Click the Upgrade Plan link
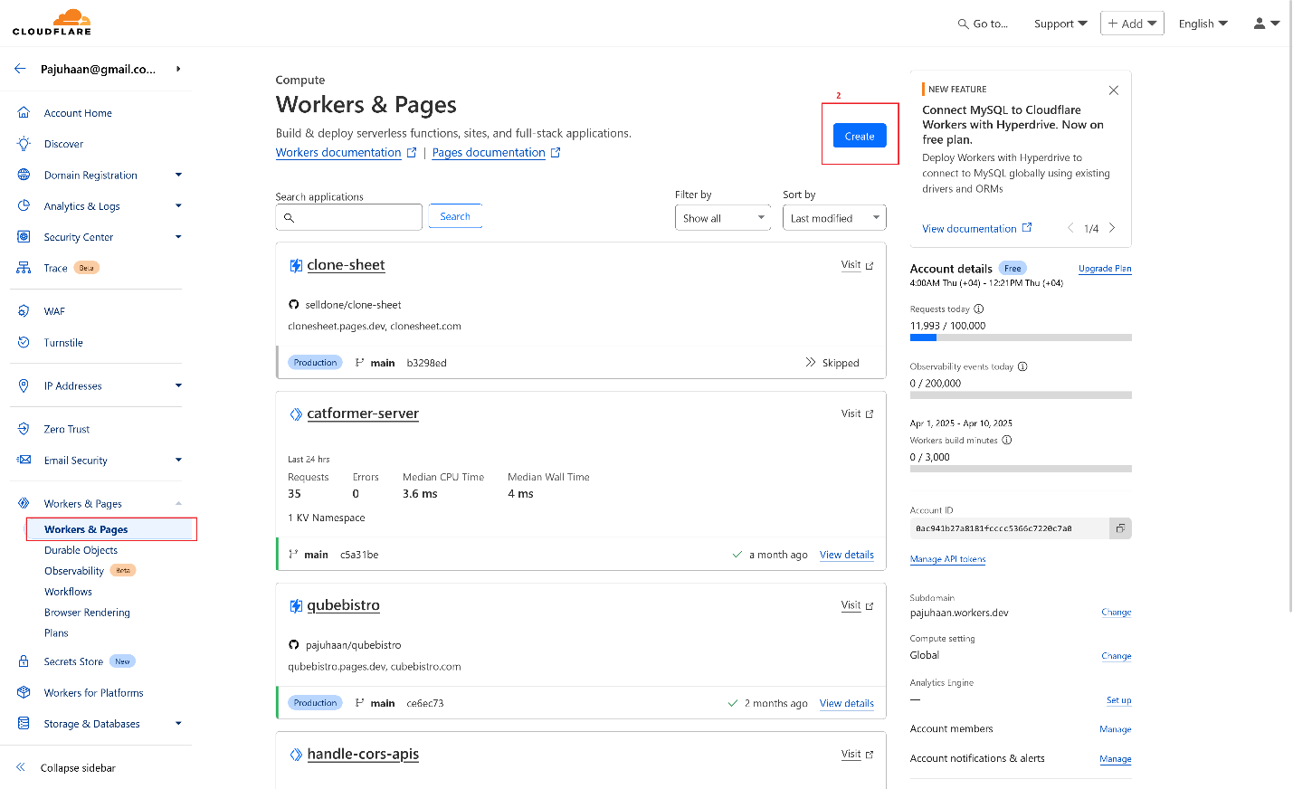The width and height of the screenshot is (1293, 789). click(x=1105, y=269)
